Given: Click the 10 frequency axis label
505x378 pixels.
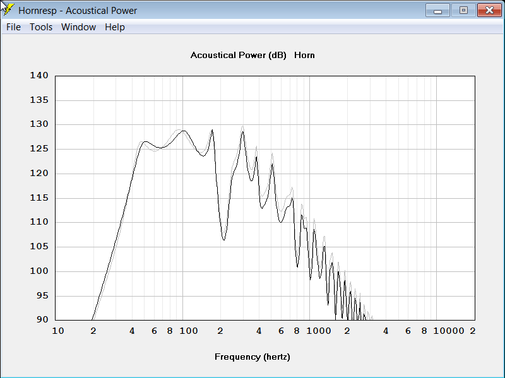Looking at the screenshot, I should [x=58, y=331].
